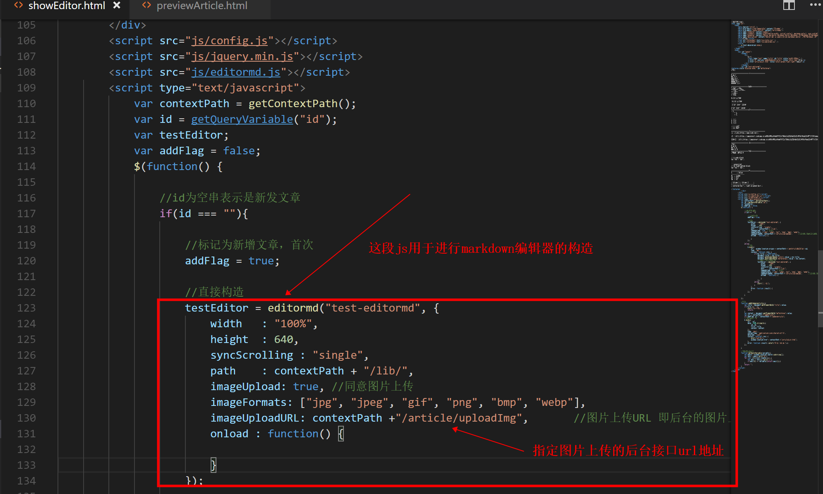Screen dimensions: 823x494
Task: Click the showEditor.html file type icon
Action: (19, 5)
